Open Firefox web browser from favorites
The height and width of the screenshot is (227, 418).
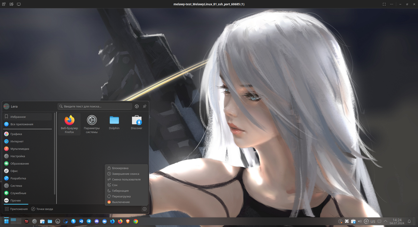point(69,124)
